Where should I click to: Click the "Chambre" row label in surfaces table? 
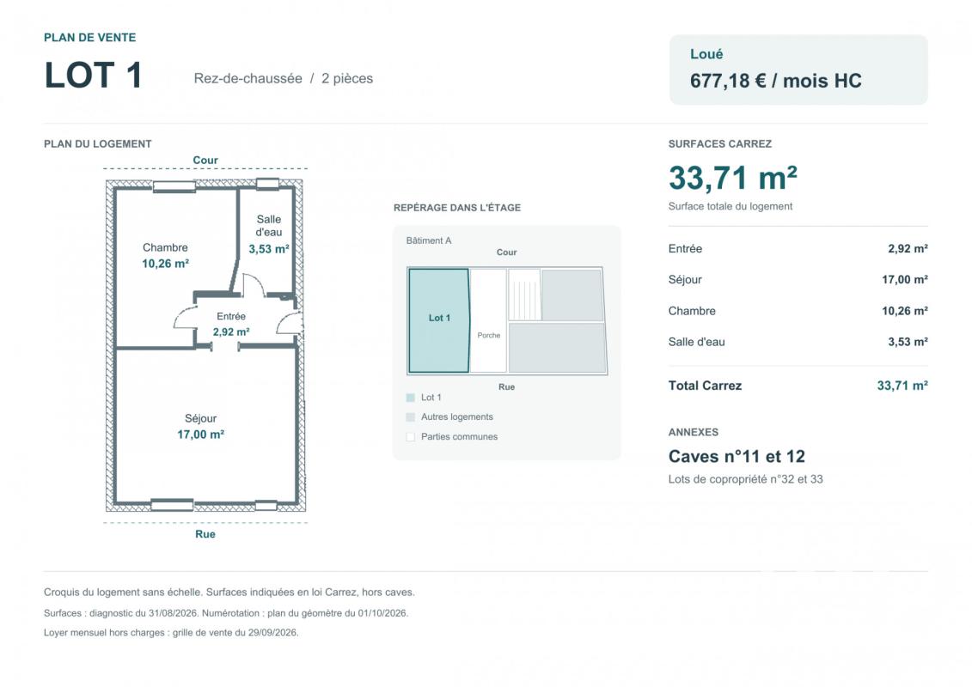[692, 311]
